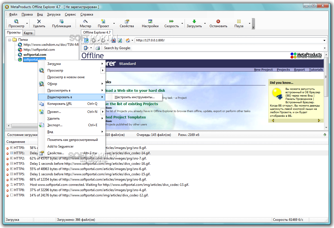Click the browser print icon
The height and width of the screenshot is (228, 334).
pyautogui.click(x=98, y=48)
